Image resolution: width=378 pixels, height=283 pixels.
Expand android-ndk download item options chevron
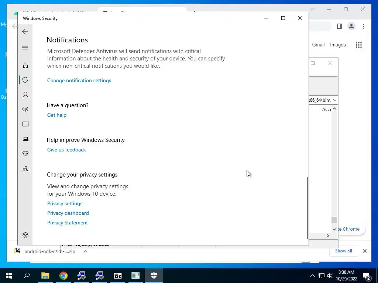click(85, 251)
